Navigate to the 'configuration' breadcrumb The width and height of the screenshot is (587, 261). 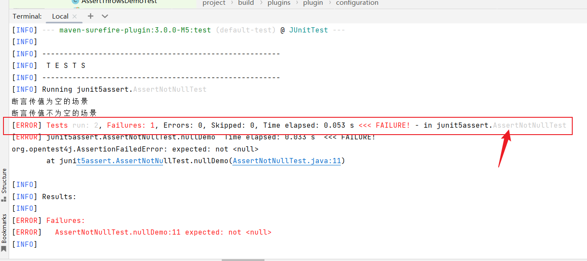[x=357, y=3]
